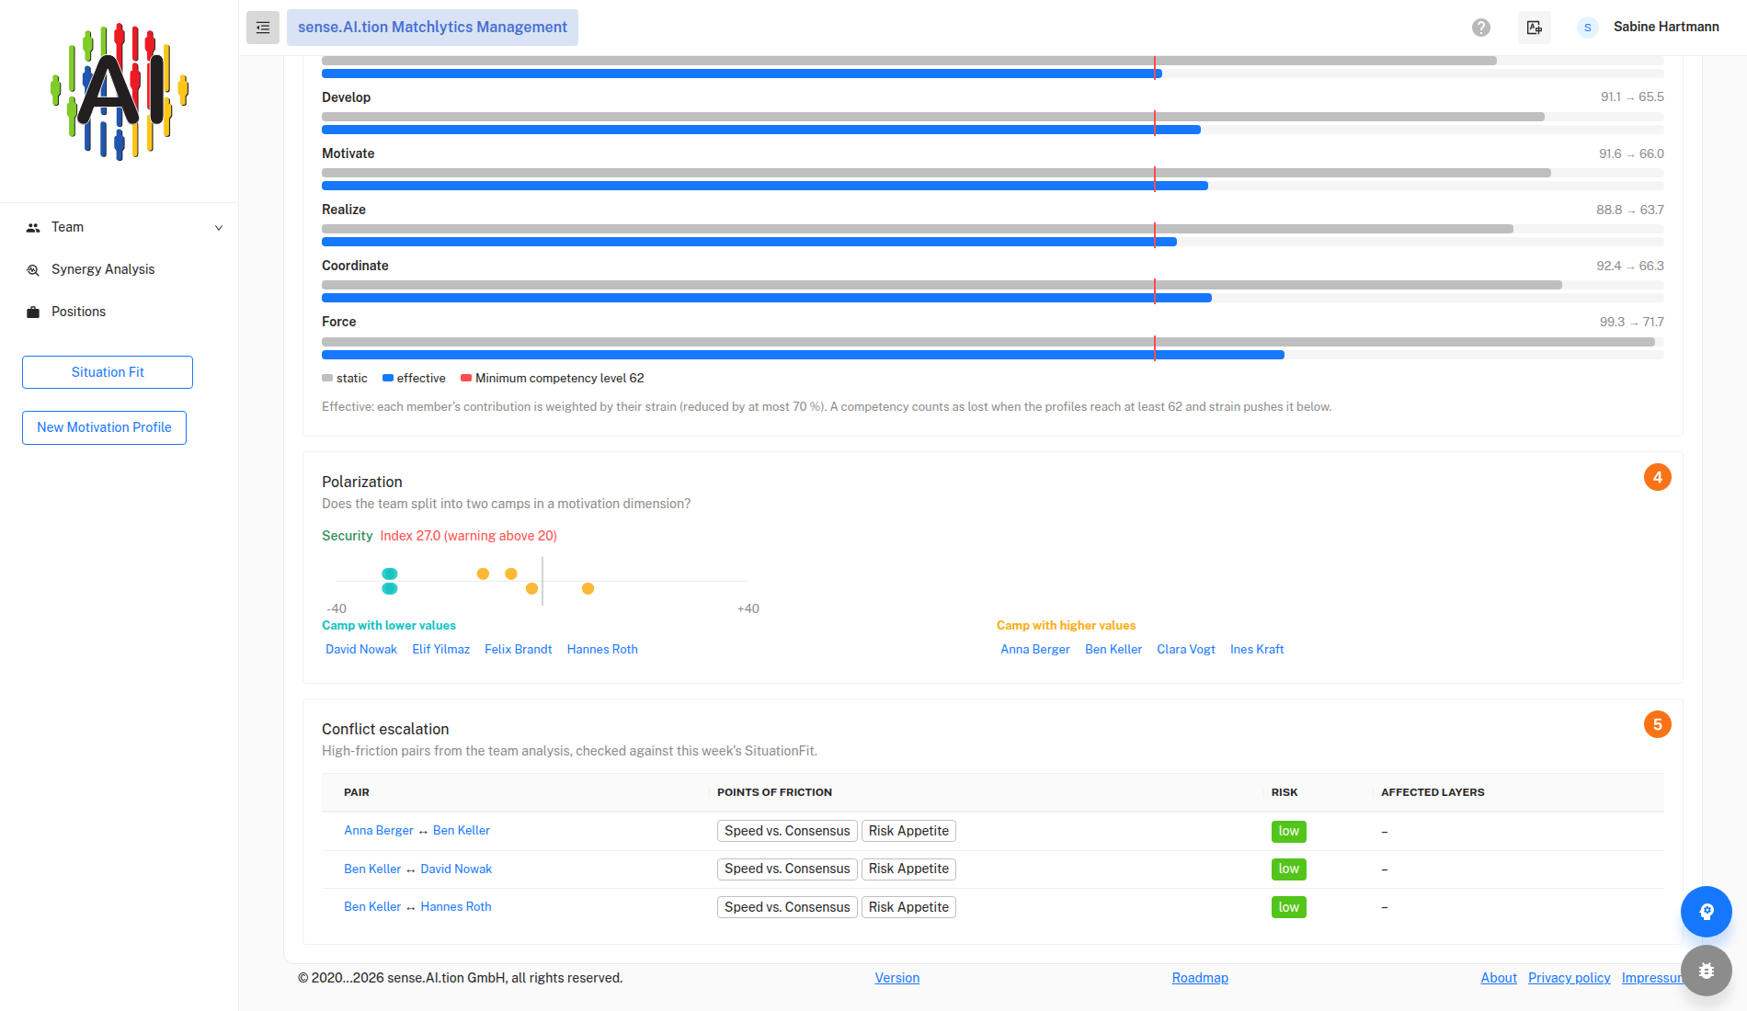The height and width of the screenshot is (1011, 1747).
Task: Click Hannes Roth in conflict table
Action: [456, 906]
